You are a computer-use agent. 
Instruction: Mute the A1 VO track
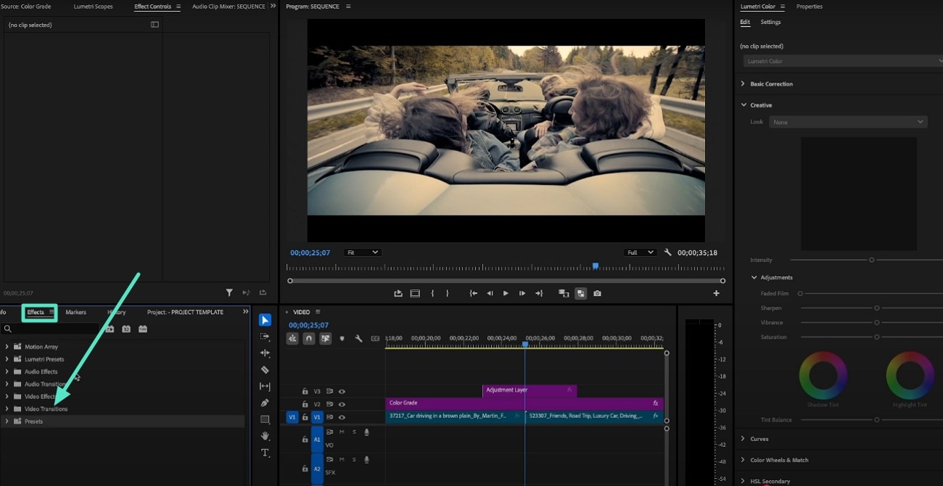coord(342,432)
